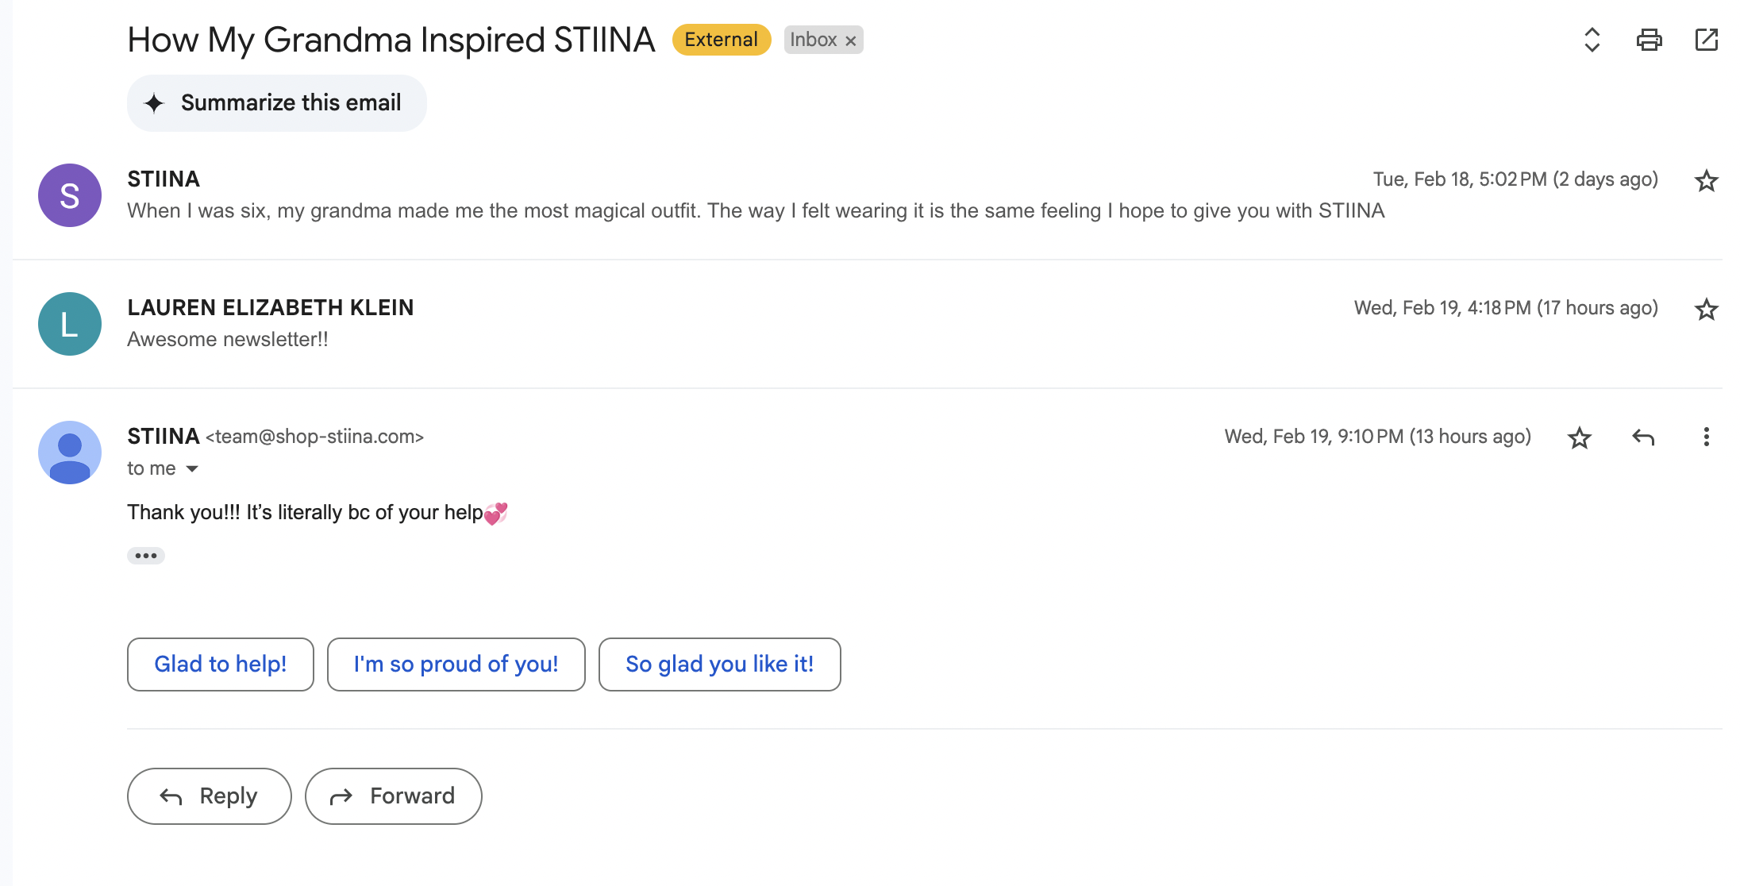The height and width of the screenshot is (886, 1740).
Task: Open email in a new window
Action: (x=1706, y=40)
